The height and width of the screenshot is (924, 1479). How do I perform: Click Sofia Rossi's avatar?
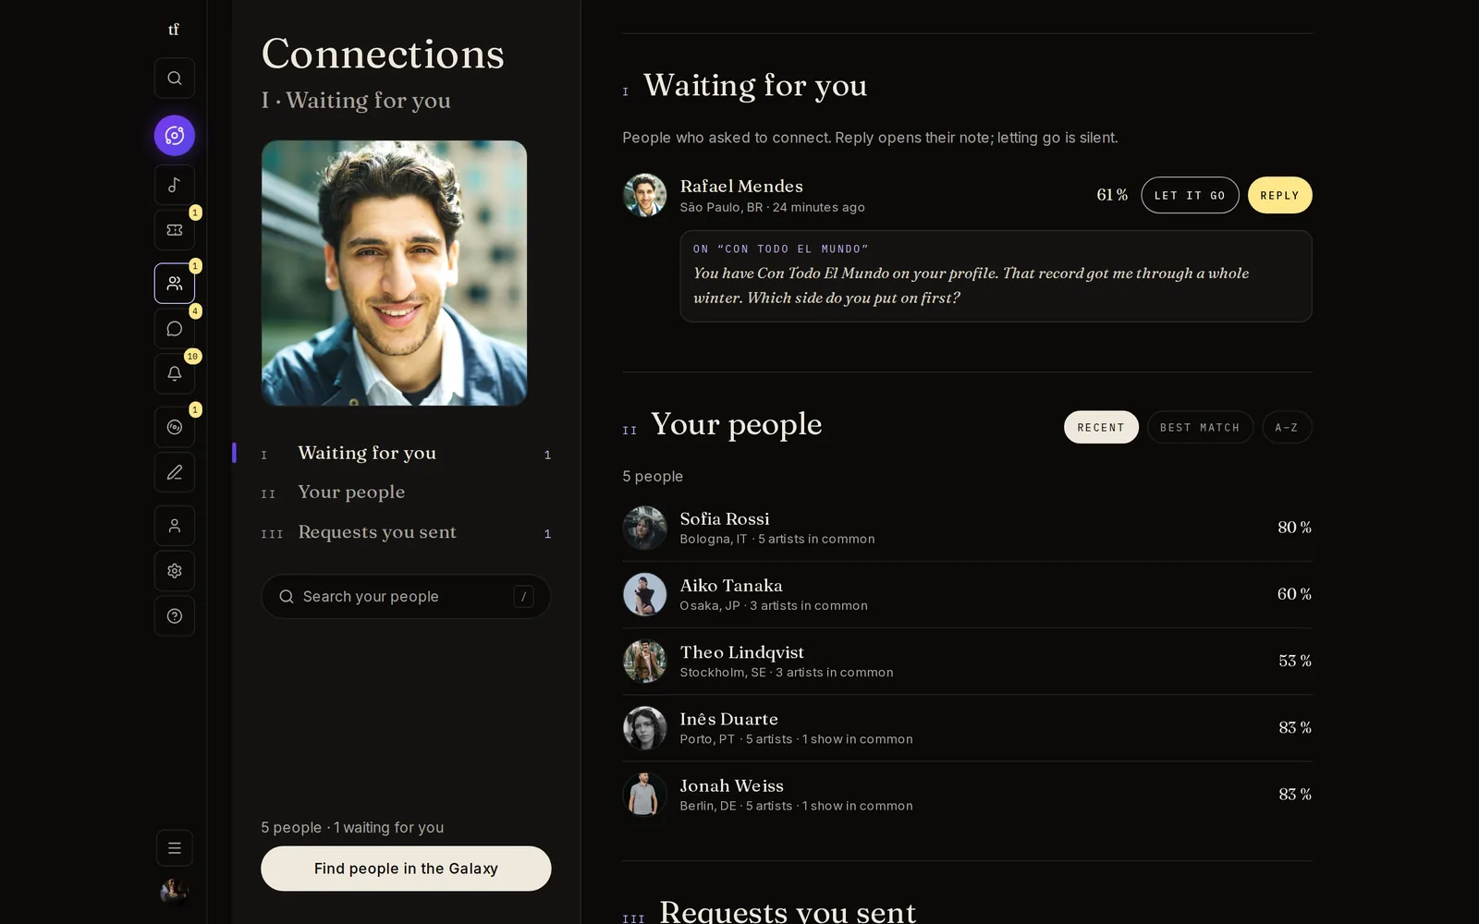click(x=644, y=529)
